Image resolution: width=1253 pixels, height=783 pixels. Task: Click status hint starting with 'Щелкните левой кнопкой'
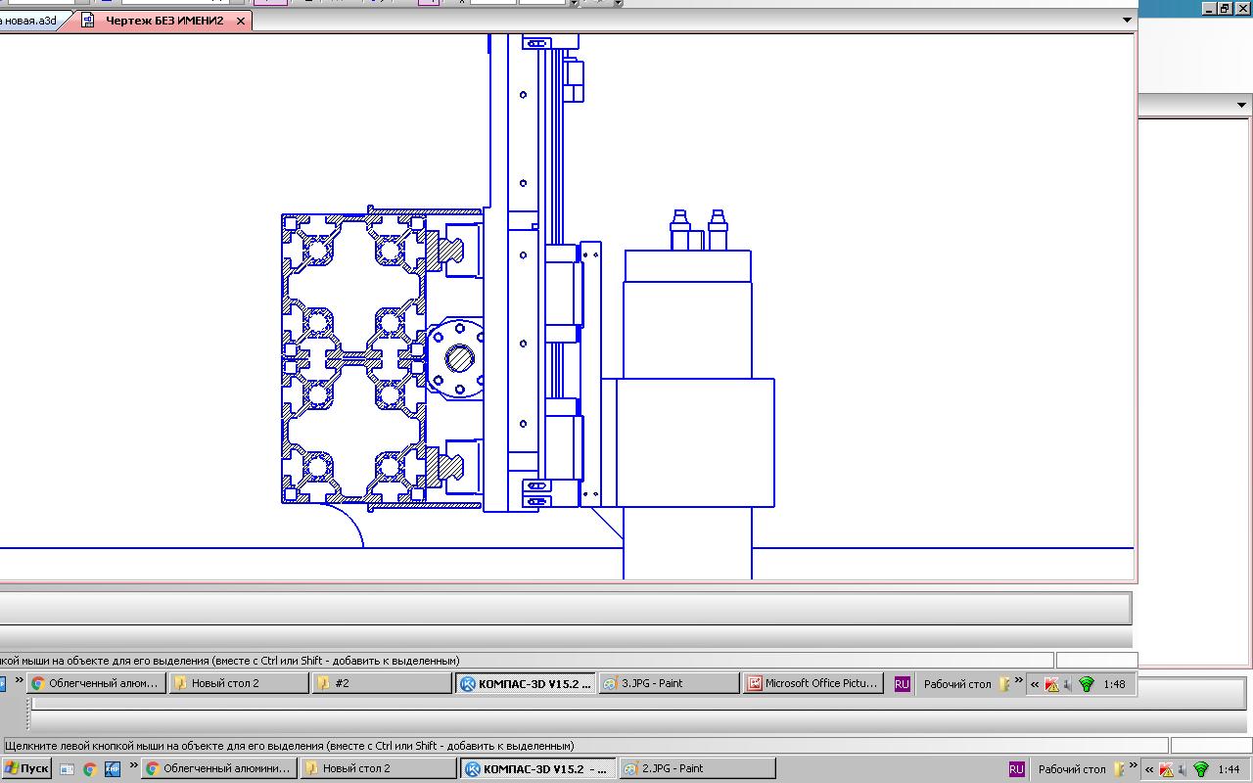pyautogui.click(x=290, y=746)
